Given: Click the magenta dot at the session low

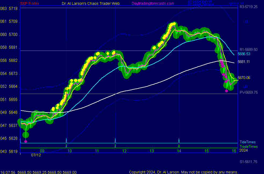Looking at the screenshot, I should [x=26, y=141].
